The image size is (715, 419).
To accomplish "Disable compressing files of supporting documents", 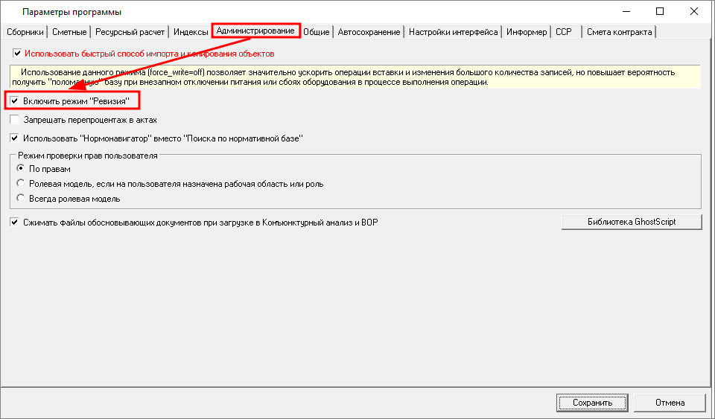I will (x=15, y=222).
